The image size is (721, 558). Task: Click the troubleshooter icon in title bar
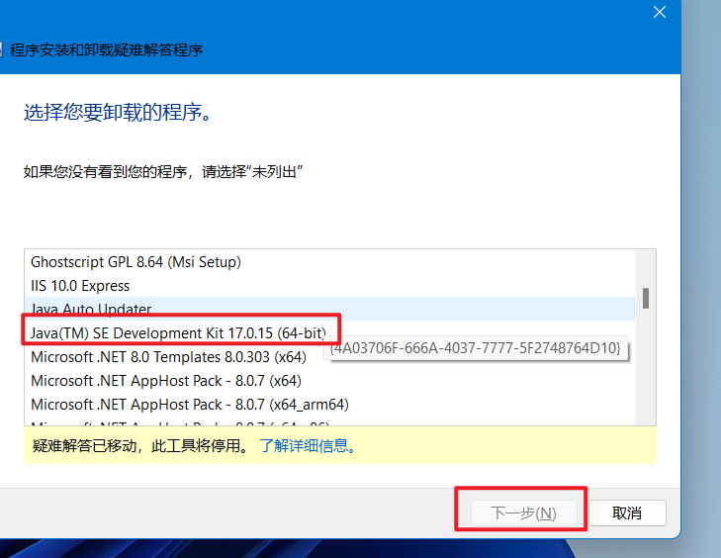3,49
